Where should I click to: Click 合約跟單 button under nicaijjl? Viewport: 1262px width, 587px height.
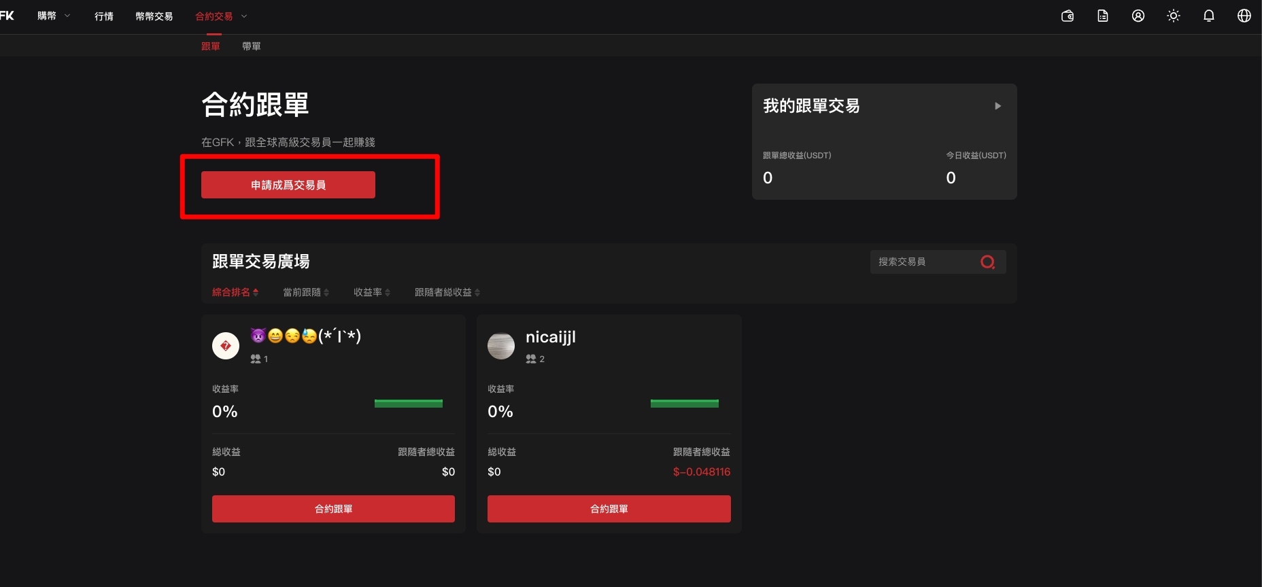609,509
